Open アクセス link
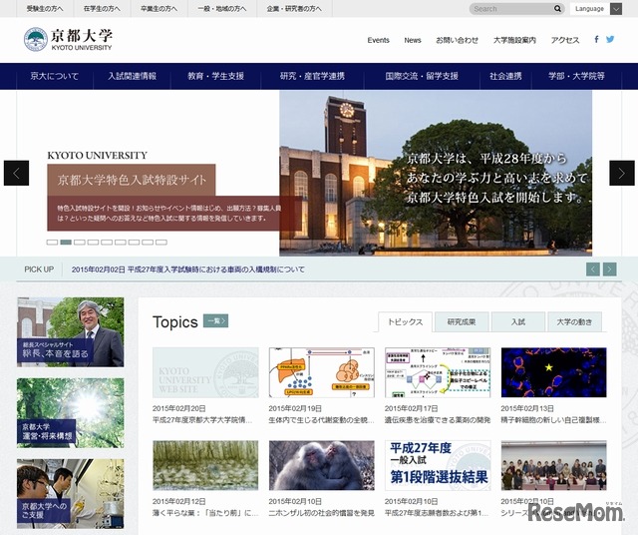Image resolution: width=638 pixels, height=535 pixels. point(565,40)
